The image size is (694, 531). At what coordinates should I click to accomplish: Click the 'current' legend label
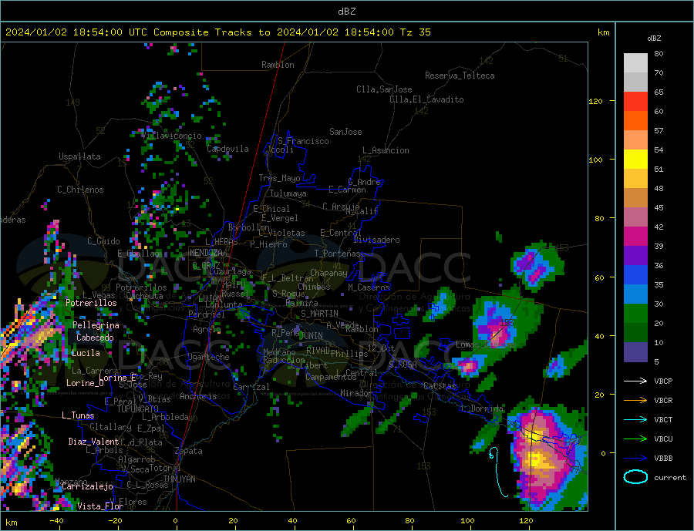click(670, 478)
